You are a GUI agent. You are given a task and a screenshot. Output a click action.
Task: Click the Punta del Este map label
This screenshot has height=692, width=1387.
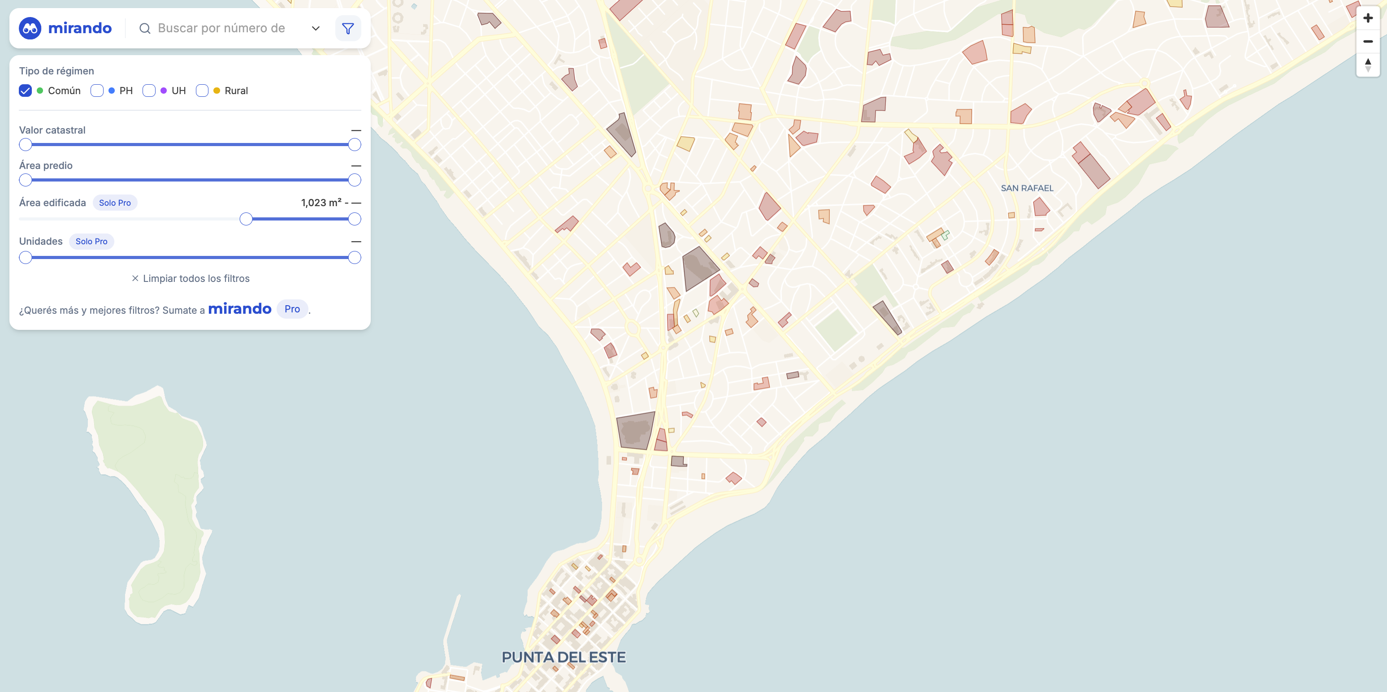tap(563, 657)
